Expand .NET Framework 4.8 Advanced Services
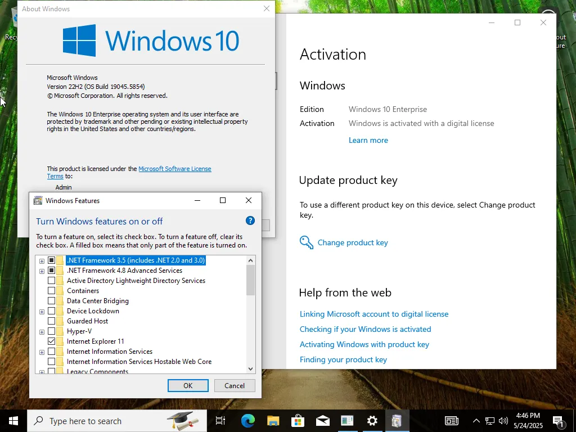The image size is (576, 432). (42, 271)
